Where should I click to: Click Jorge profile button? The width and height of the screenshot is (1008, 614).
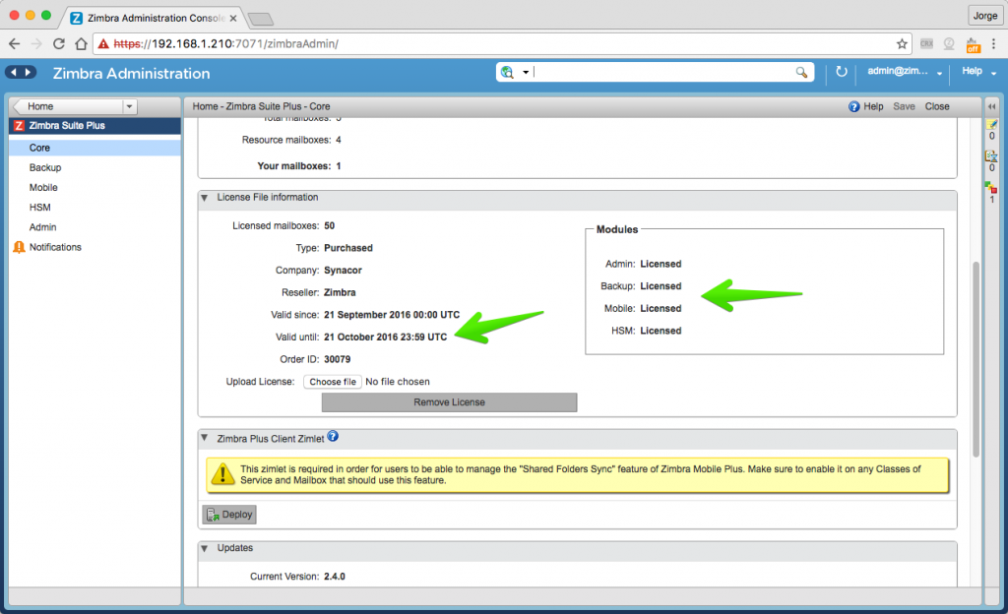click(984, 16)
